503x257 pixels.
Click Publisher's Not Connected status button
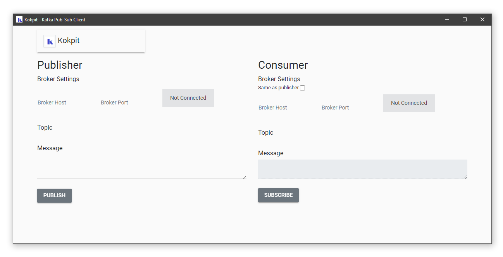tap(188, 98)
